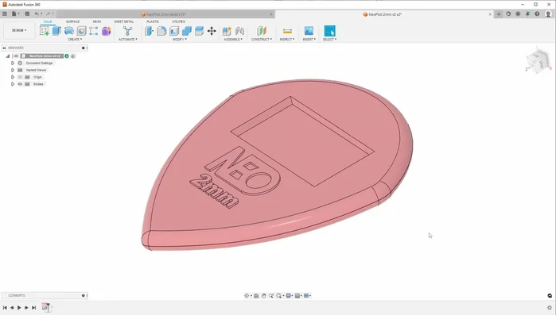Switch to NeoPick 2mm Mold document tab

click(x=165, y=14)
